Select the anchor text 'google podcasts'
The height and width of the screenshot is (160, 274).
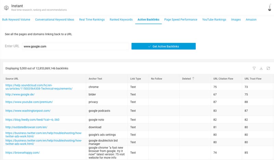(x=99, y=111)
